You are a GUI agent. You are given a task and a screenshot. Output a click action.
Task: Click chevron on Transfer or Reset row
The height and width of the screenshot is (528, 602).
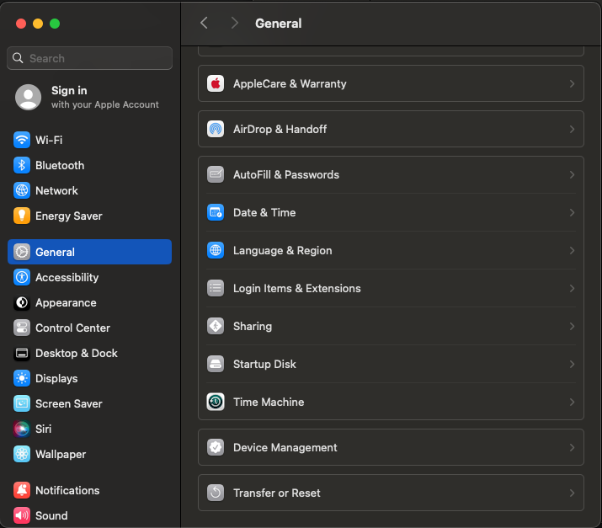572,493
